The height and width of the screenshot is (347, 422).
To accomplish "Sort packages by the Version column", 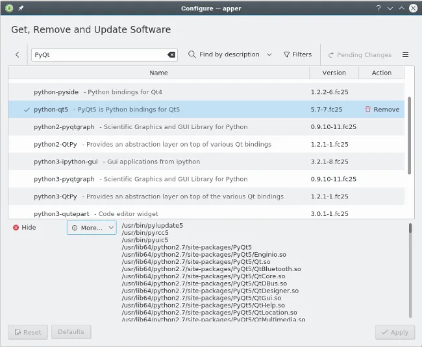I will coord(334,73).
